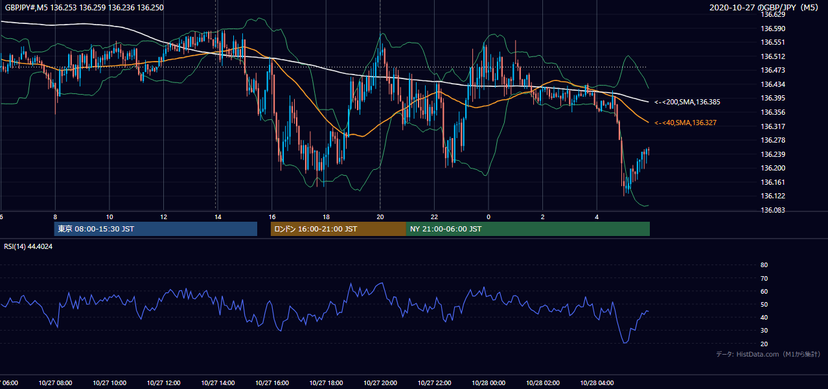The width and height of the screenshot is (828, 389).
Task: Click the 10/28 02:00 date label
Action: click(542, 383)
